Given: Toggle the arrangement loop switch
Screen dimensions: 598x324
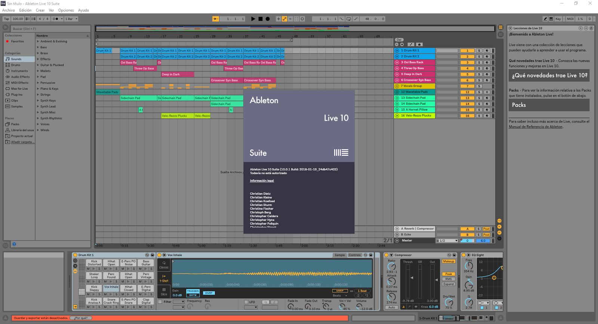Looking at the screenshot, I should click(x=349, y=19).
